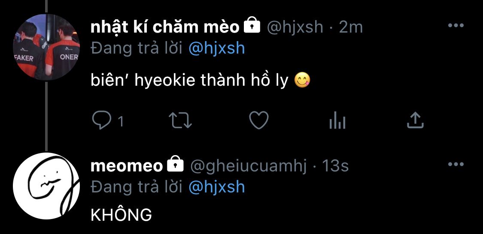Click the @hjxsh mention under meomeo
The image size is (483, 234).
click(x=216, y=187)
